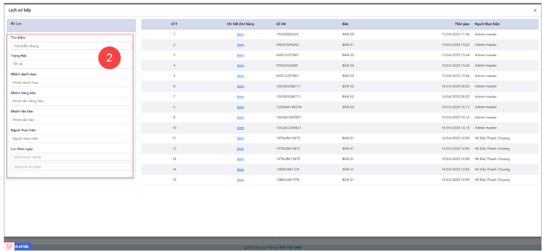Screen dimensions: 542x251
Task: Click the end date field 2025-04-18
Action: click(x=71, y=167)
